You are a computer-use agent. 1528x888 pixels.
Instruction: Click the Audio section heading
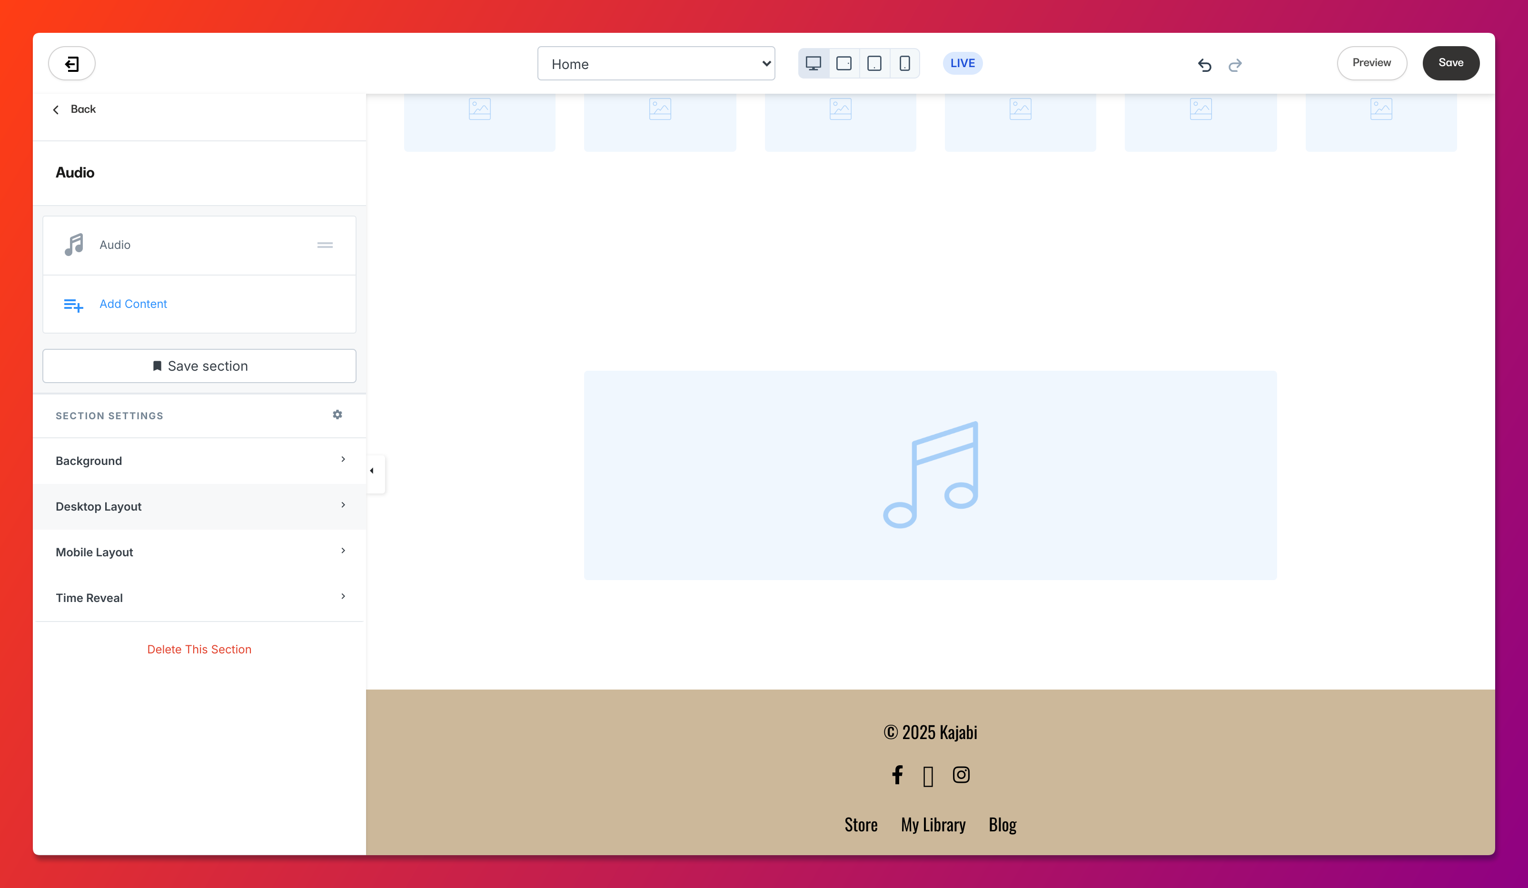pyautogui.click(x=75, y=173)
